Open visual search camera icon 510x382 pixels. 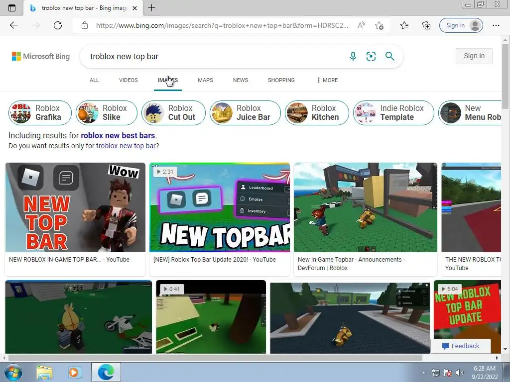[371, 56]
